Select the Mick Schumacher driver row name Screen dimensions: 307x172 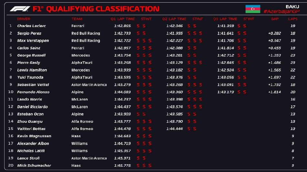(34, 166)
